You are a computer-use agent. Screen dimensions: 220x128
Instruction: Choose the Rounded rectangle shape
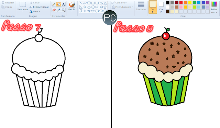click(x=97, y=3)
